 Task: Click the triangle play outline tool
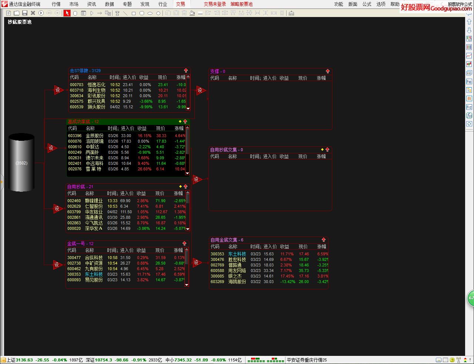pos(91,13)
